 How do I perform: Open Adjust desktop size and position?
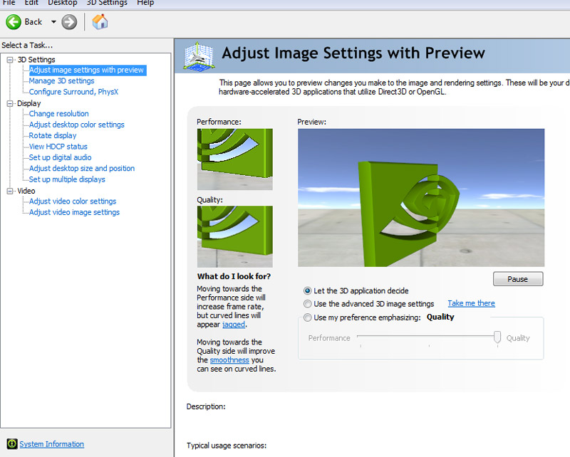[x=81, y=168]
